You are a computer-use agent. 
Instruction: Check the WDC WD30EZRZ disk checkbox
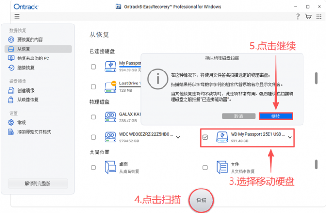tap(93, 137)
